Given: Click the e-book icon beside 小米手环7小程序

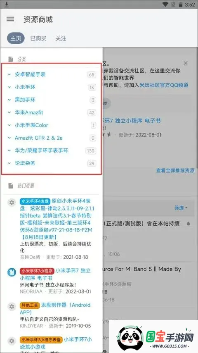Looking at the screenshot, I should click(x=12, y=272).
